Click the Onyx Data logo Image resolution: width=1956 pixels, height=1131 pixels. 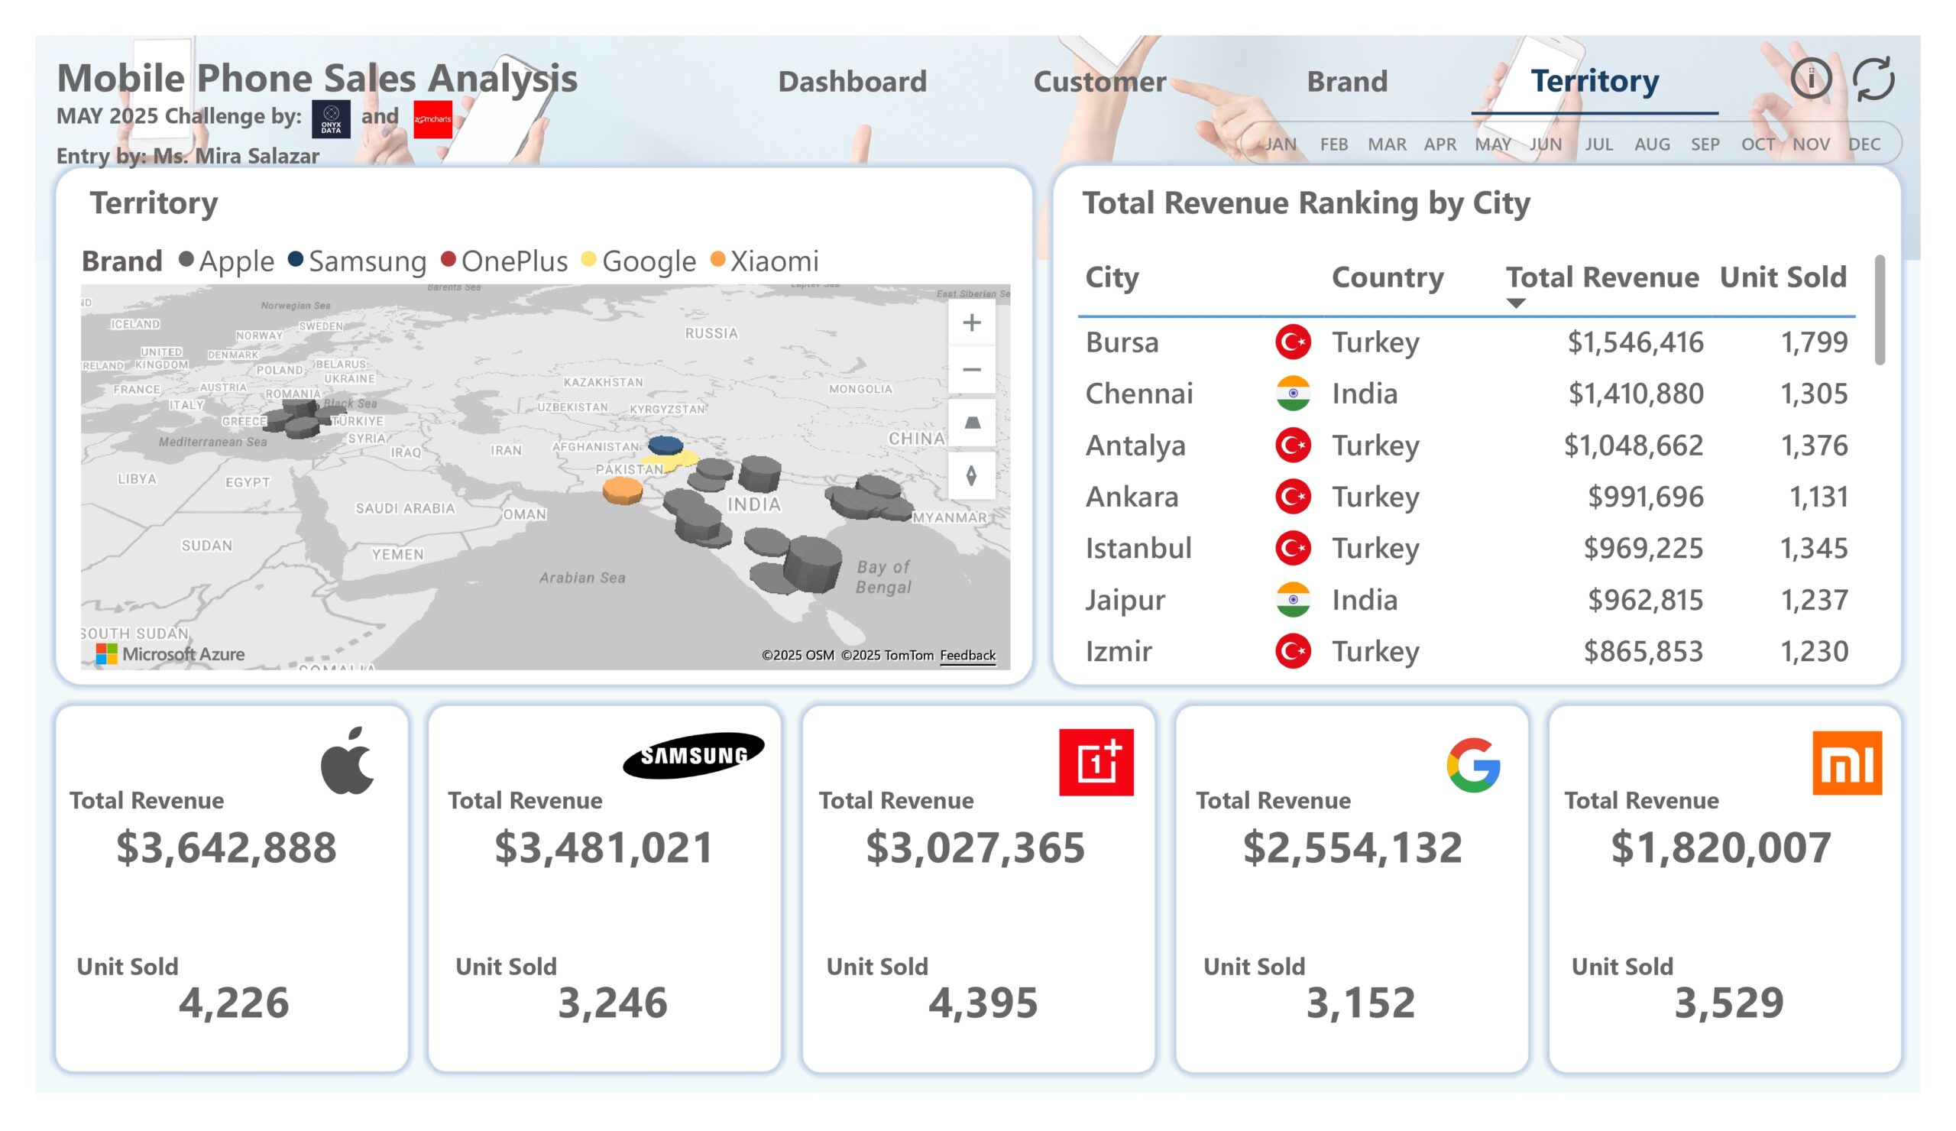[331, 118]
